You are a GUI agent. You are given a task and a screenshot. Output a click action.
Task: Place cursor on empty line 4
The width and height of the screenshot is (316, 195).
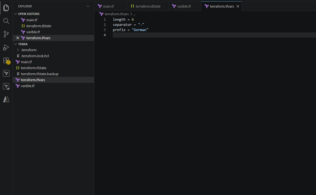coord(214,35)
